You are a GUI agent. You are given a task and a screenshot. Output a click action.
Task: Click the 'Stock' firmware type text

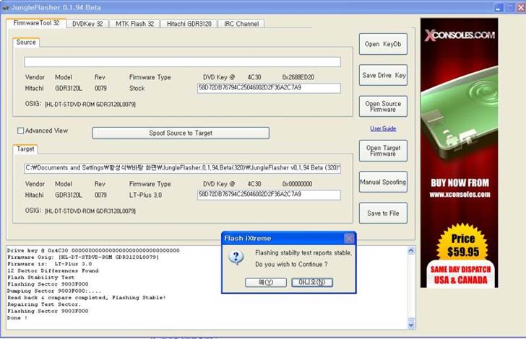[x=137, y=89]
